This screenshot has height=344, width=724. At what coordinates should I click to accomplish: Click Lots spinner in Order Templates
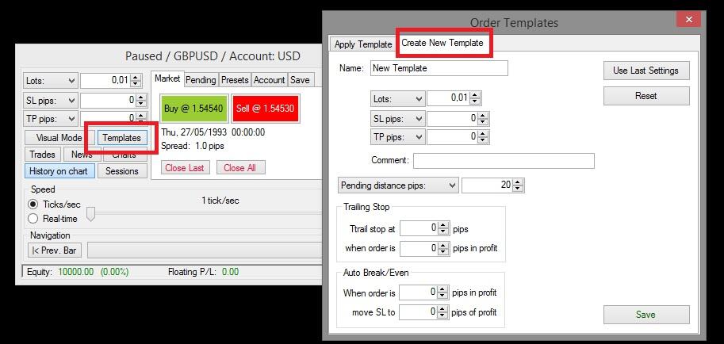[476, 98]
